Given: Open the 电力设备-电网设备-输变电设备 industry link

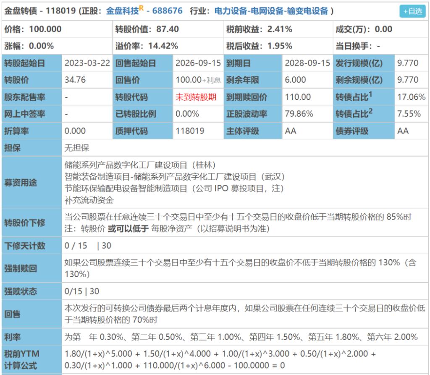Looking at the screenshot, I should 271,11.
